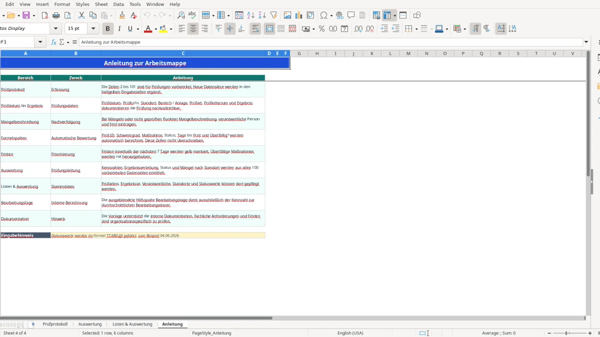Expand the formula bar
The height and width of the screenshot is (337, 600).
coord(586,42)
